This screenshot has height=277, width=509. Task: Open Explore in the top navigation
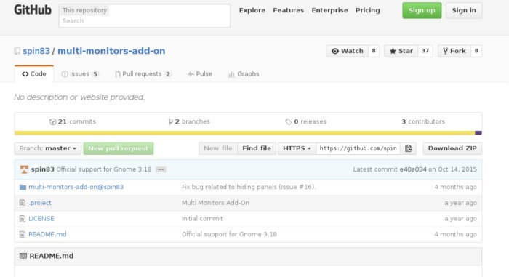pos(252,10)
